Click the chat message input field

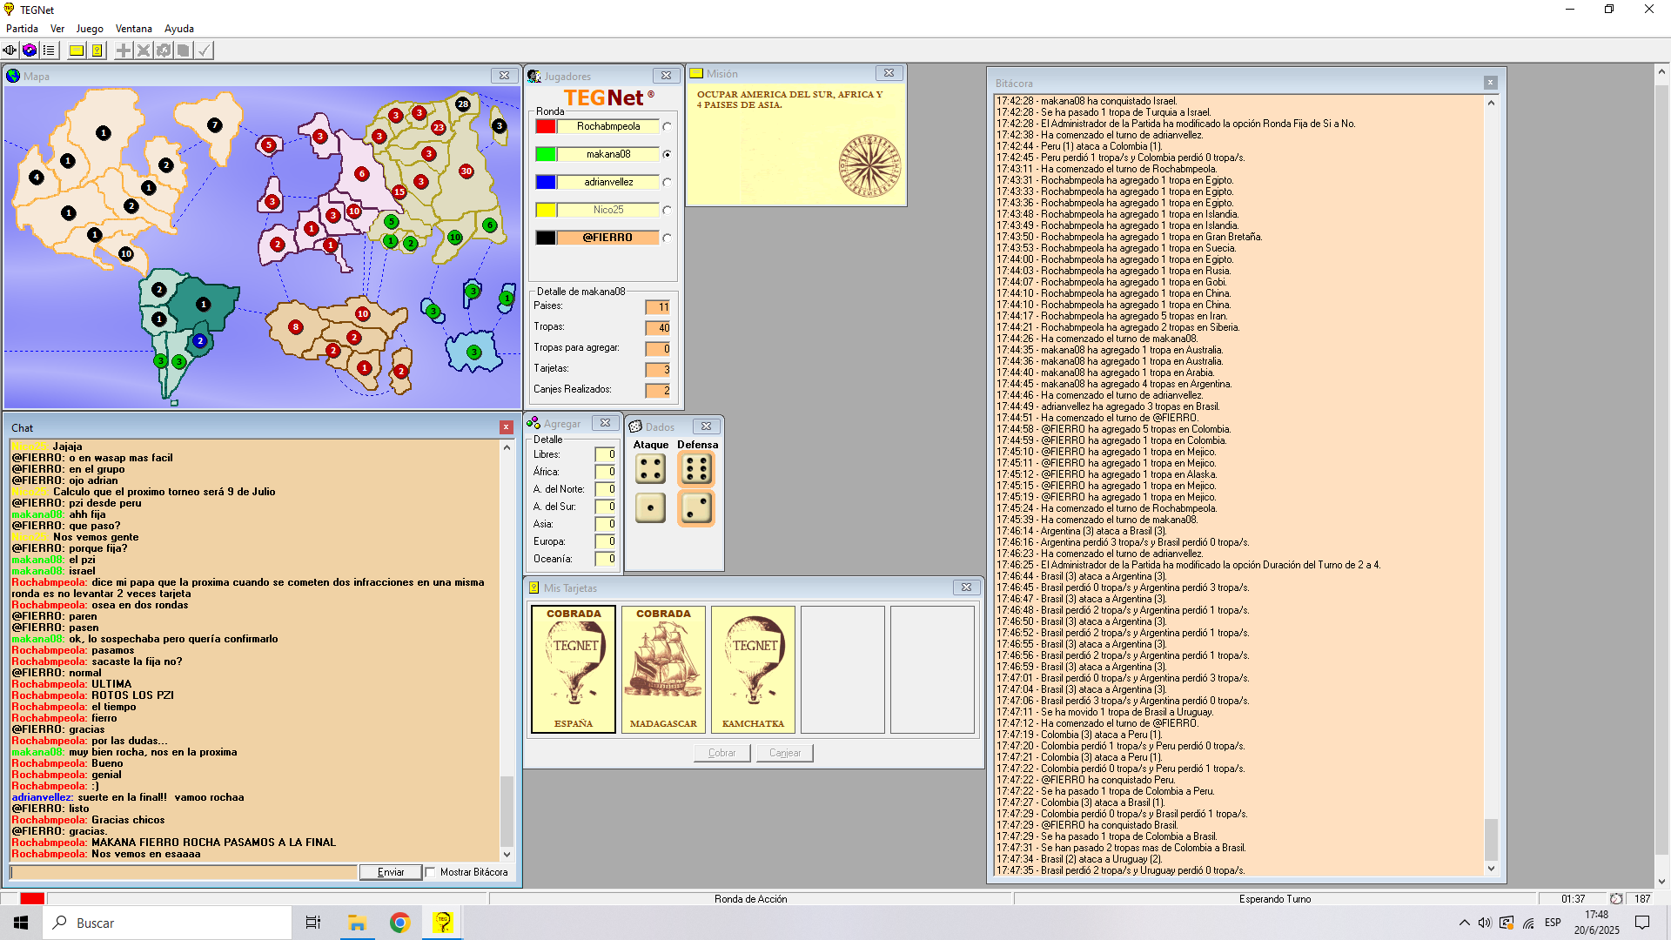(184, 872)
